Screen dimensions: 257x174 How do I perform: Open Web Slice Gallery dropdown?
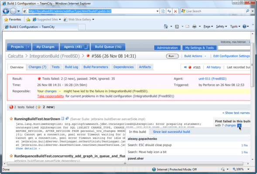click(x=79, y=20)
